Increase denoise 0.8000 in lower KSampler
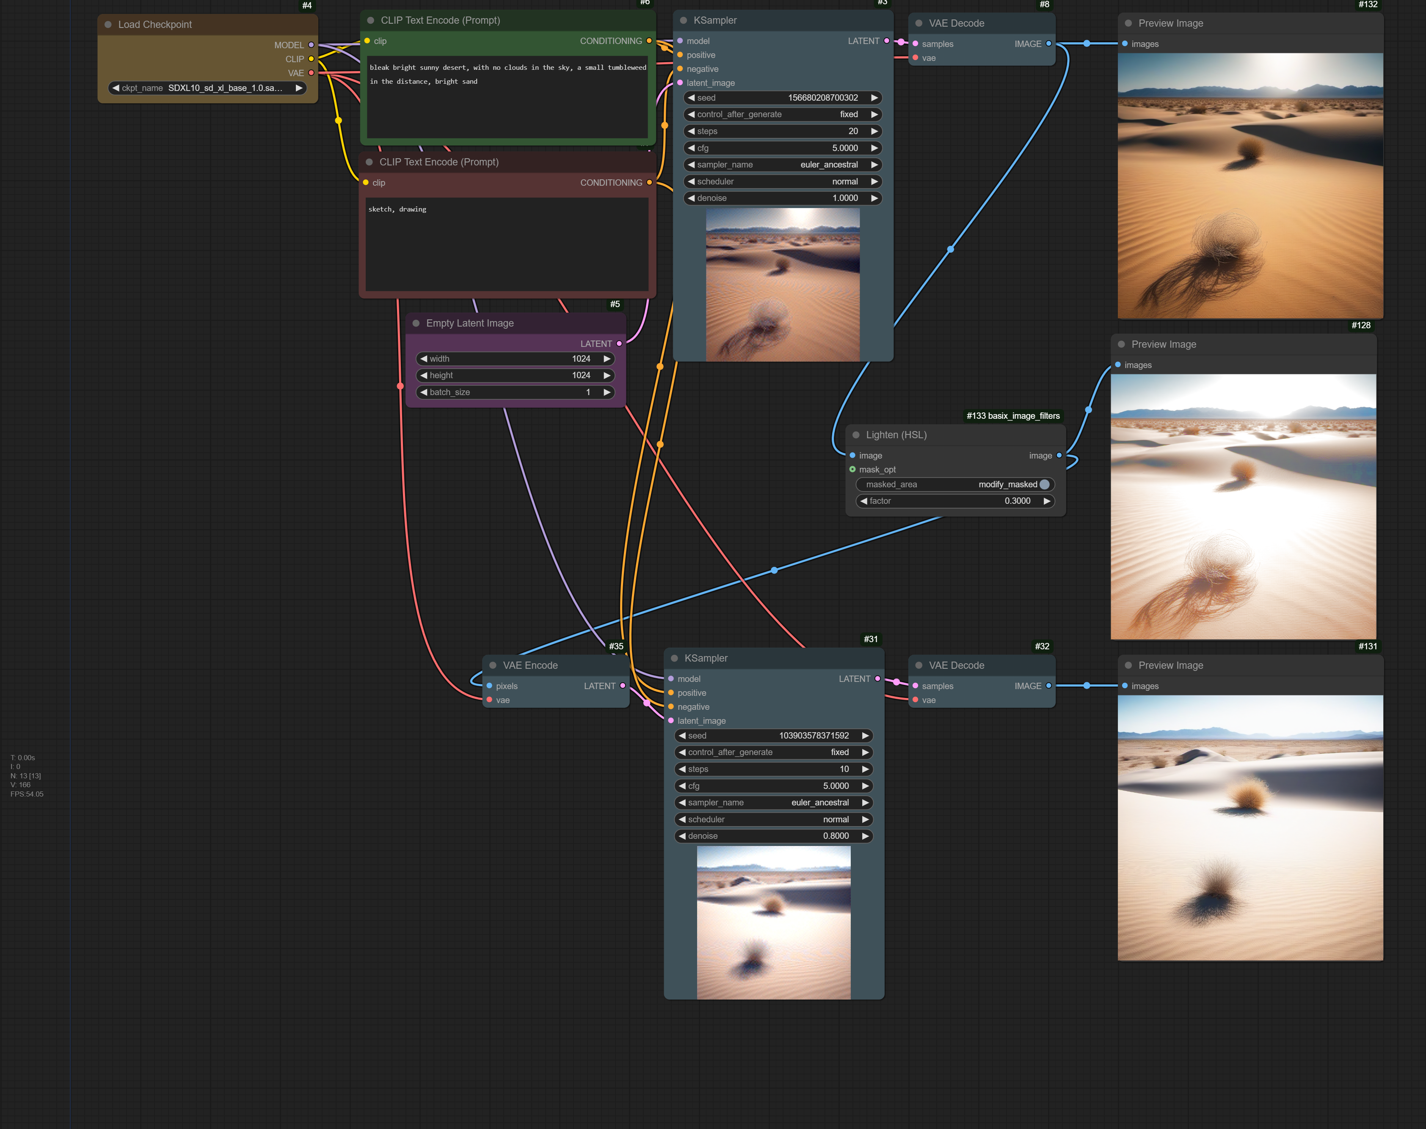 point(865,836)
